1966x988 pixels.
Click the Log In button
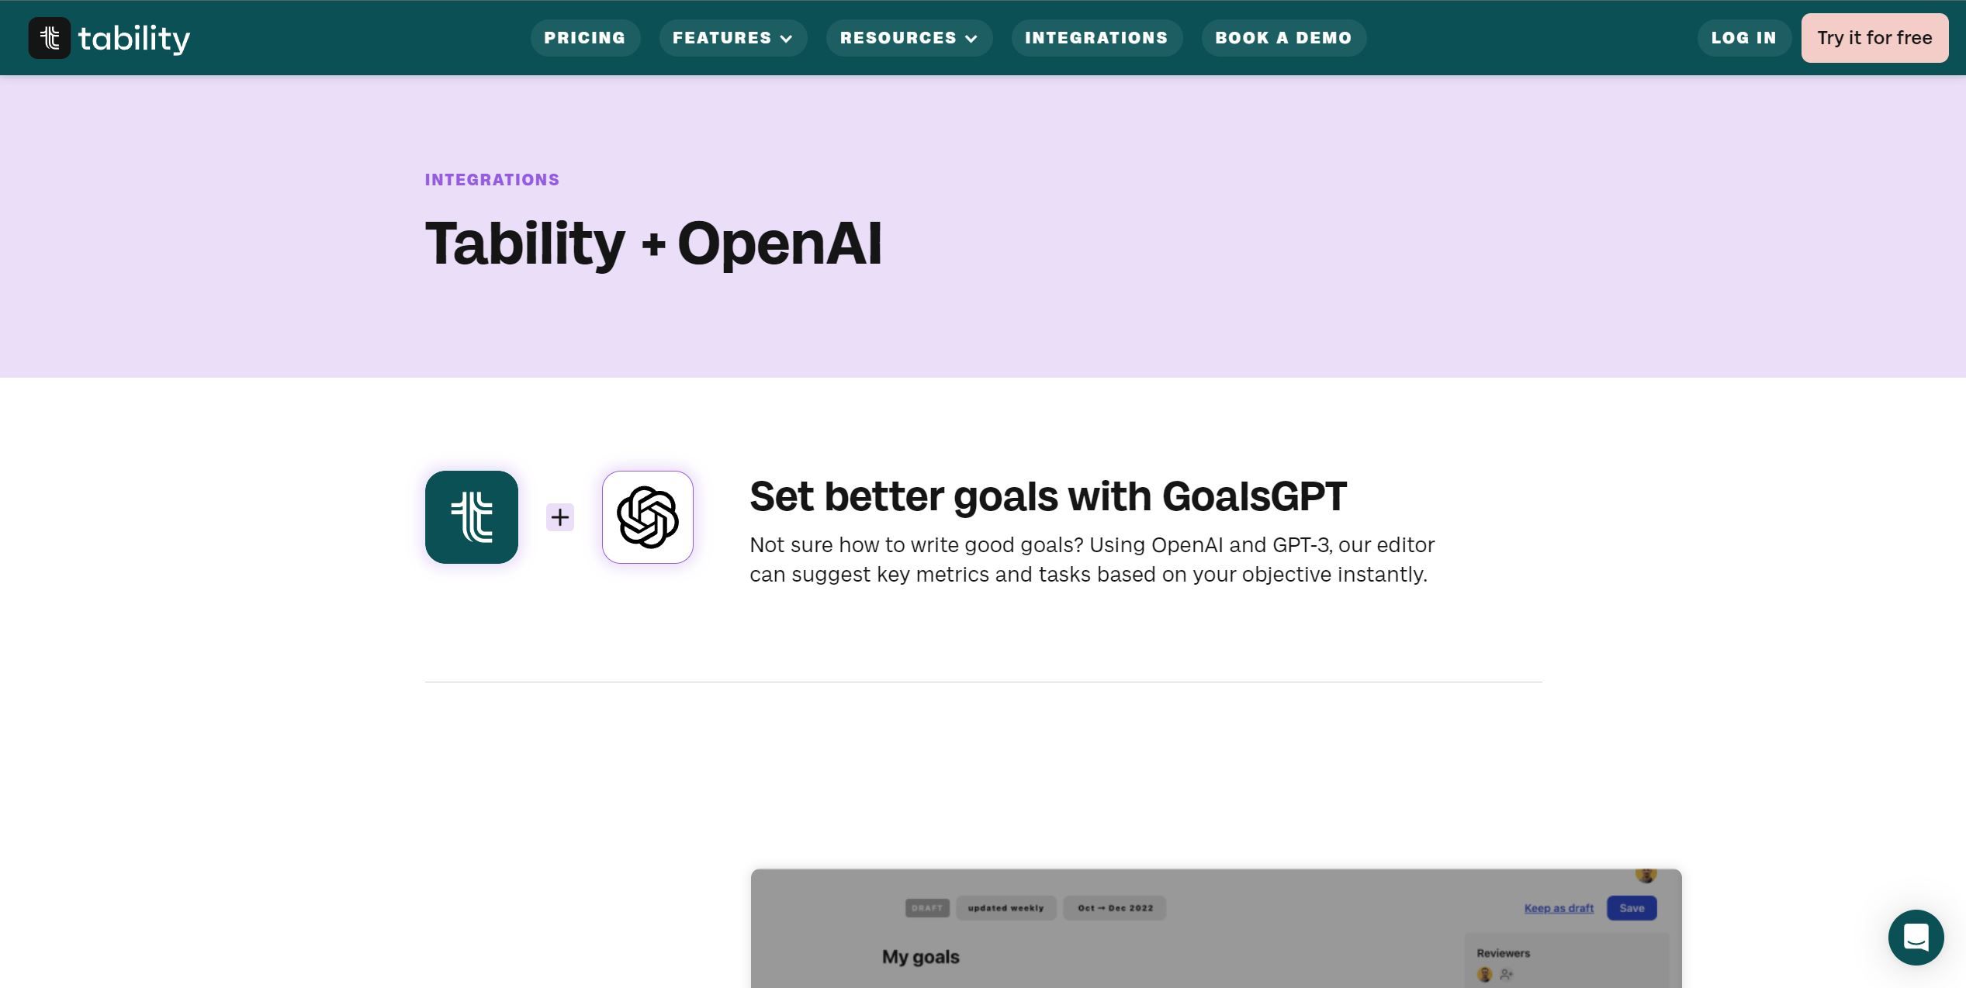pos(1743,38)
